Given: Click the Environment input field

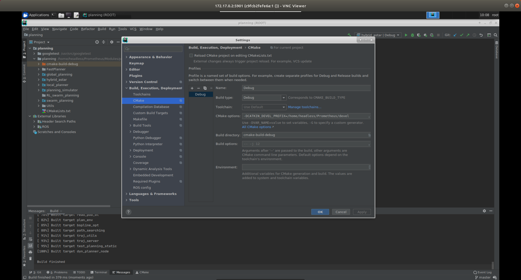Looking at the screenshot, I should pyautogui.click(x=306, y=167).
